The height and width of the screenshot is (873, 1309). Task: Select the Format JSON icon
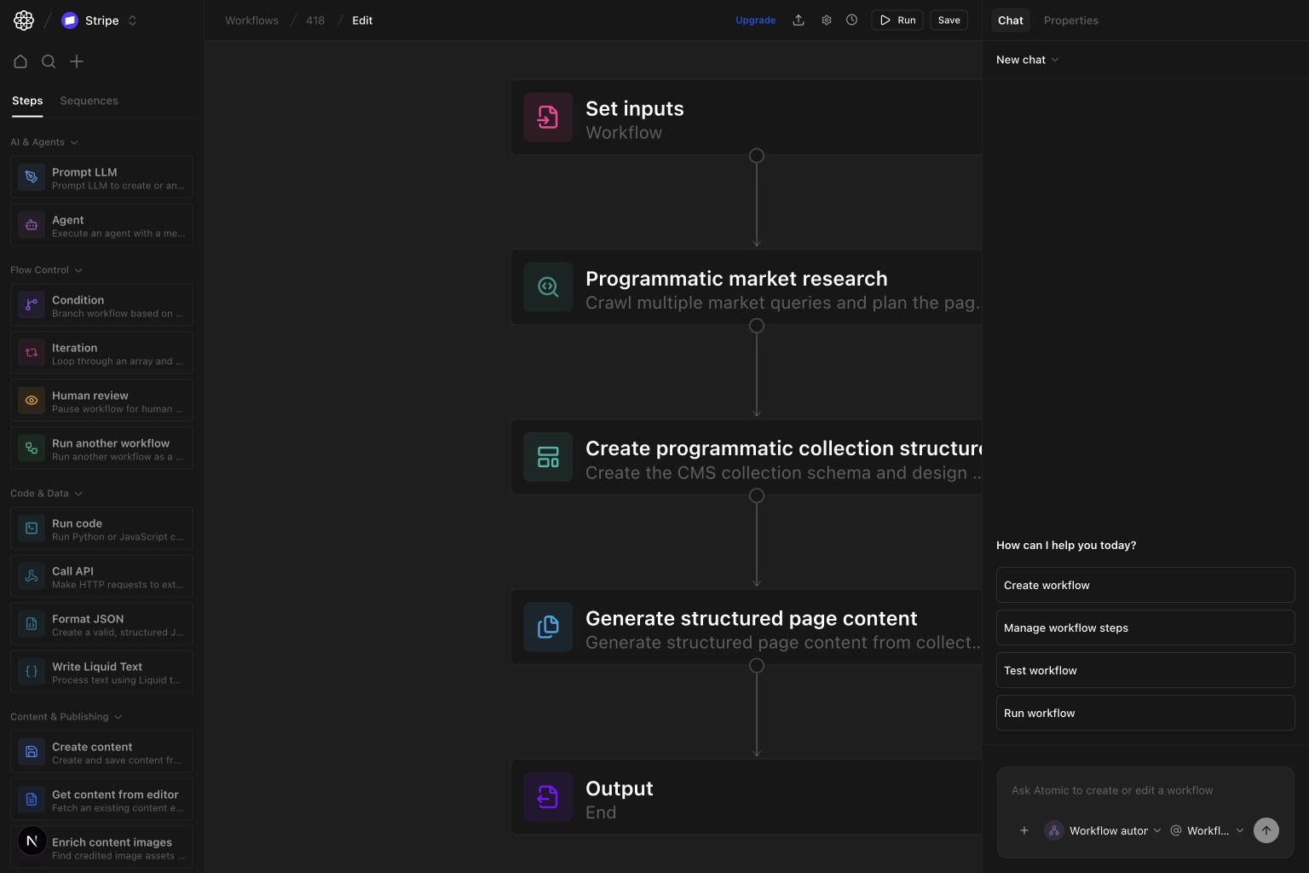(32, 624)
